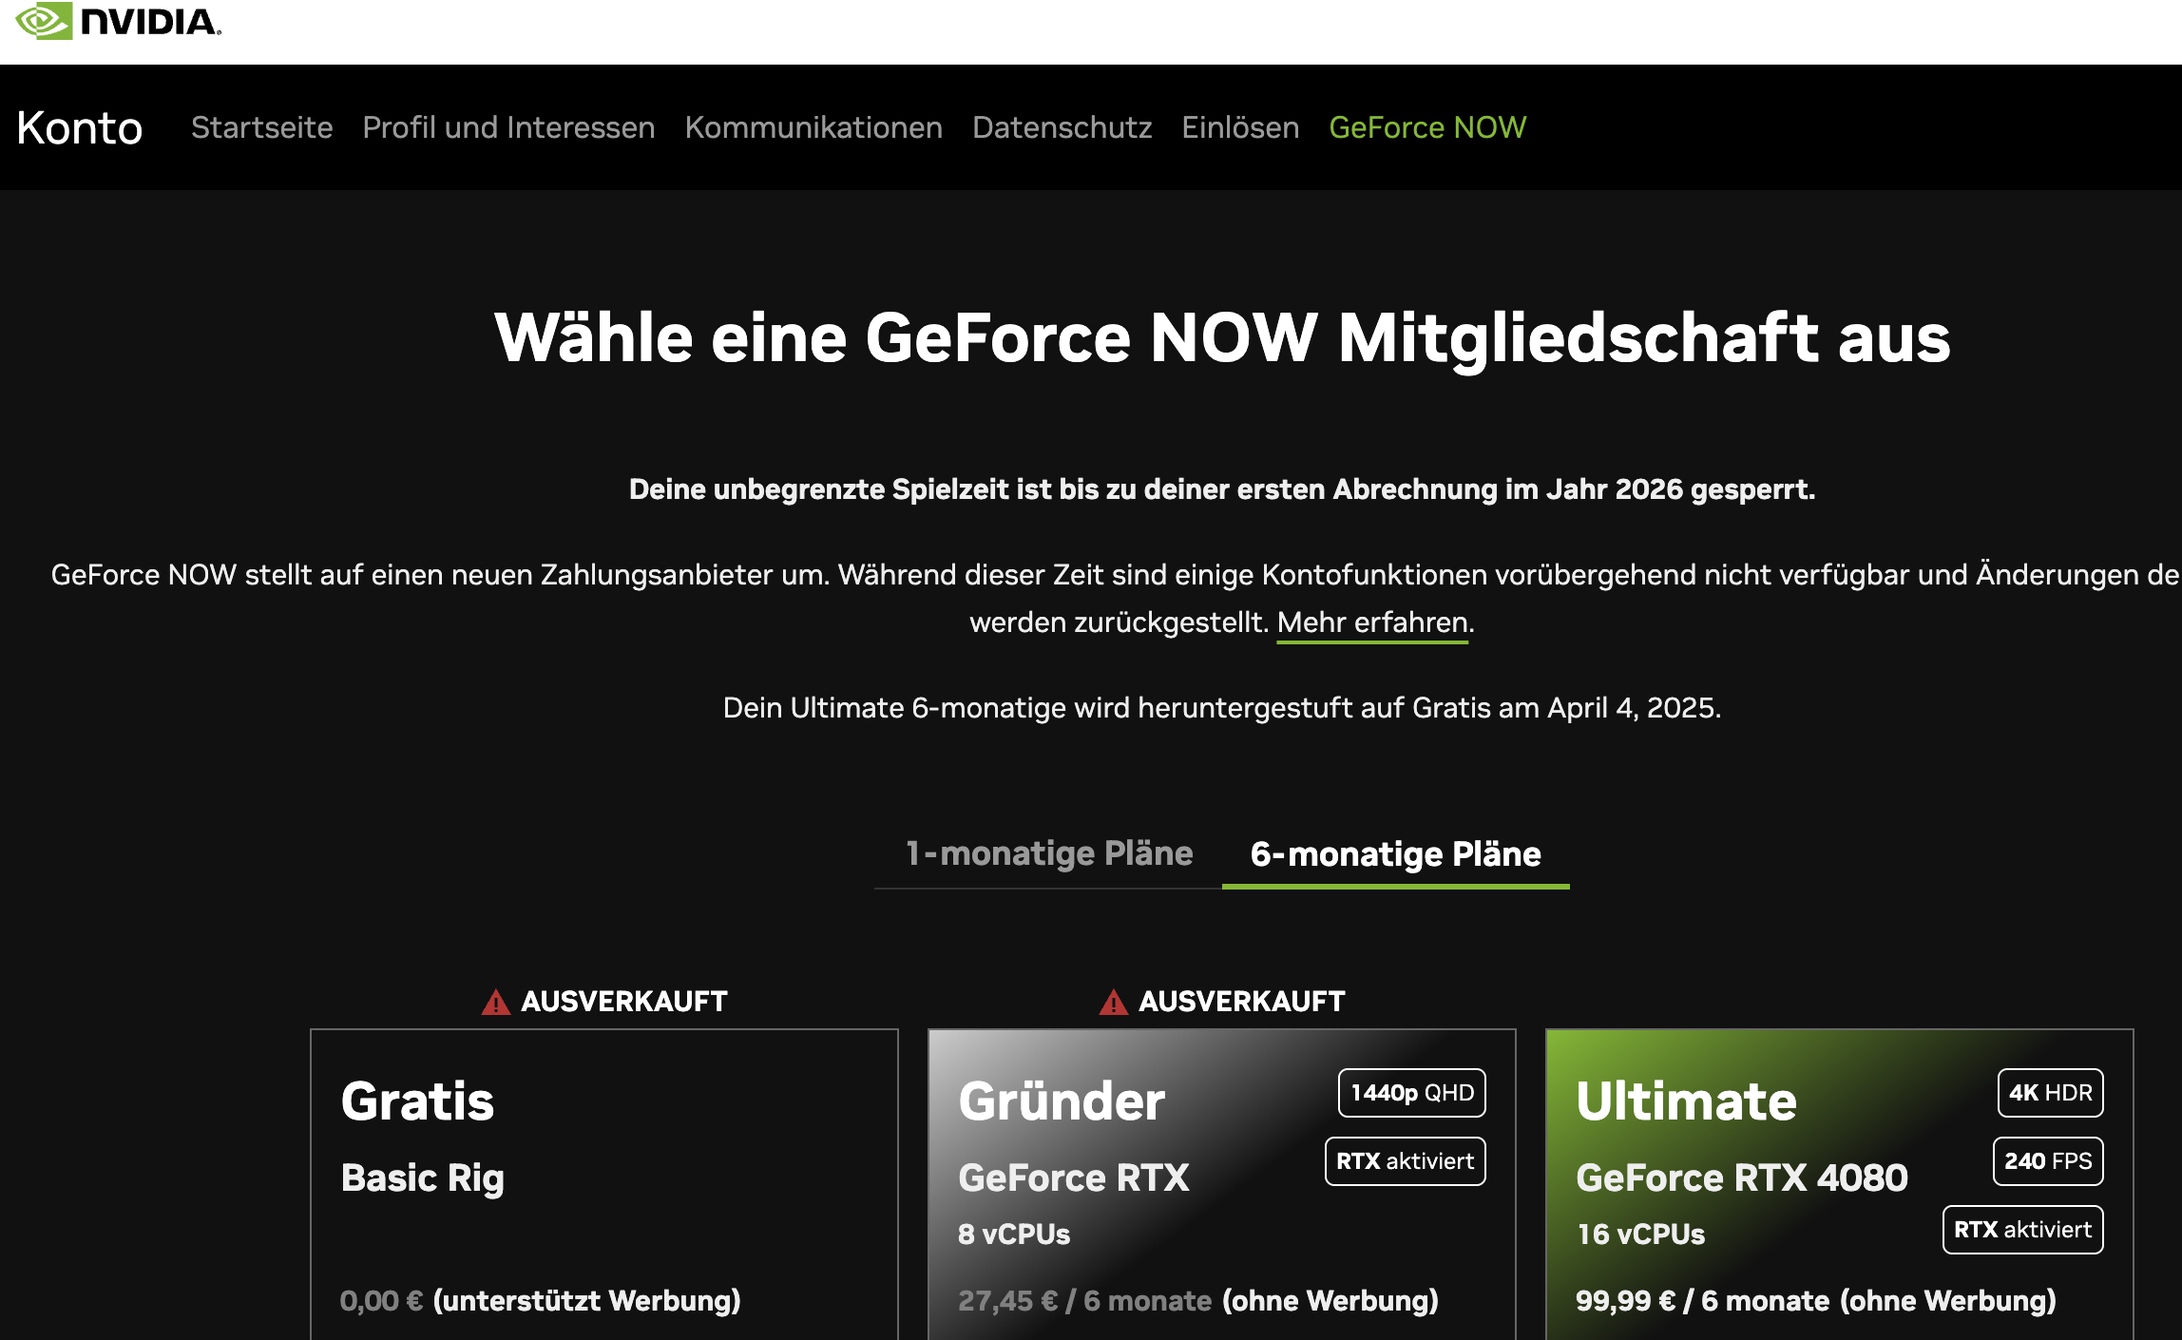
Task: Open the Datenschutz page
Action: point(1062,127)
